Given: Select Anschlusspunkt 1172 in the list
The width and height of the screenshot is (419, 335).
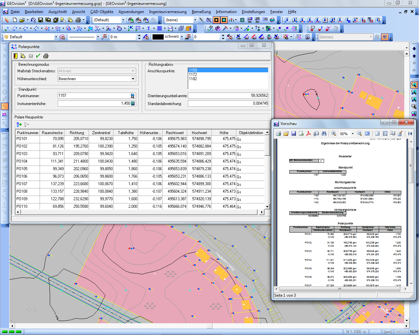Looking at the screenshot, I should [x=228, y=75].
